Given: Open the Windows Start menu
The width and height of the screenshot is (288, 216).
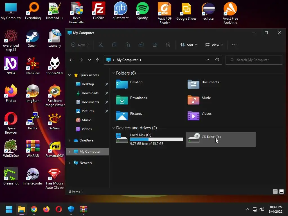Looking at the screenshot, I should coord(9,209).
